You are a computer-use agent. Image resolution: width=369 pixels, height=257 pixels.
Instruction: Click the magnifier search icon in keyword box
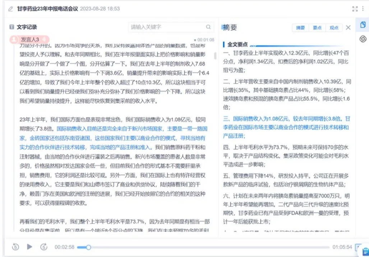(x=208, y=27)
